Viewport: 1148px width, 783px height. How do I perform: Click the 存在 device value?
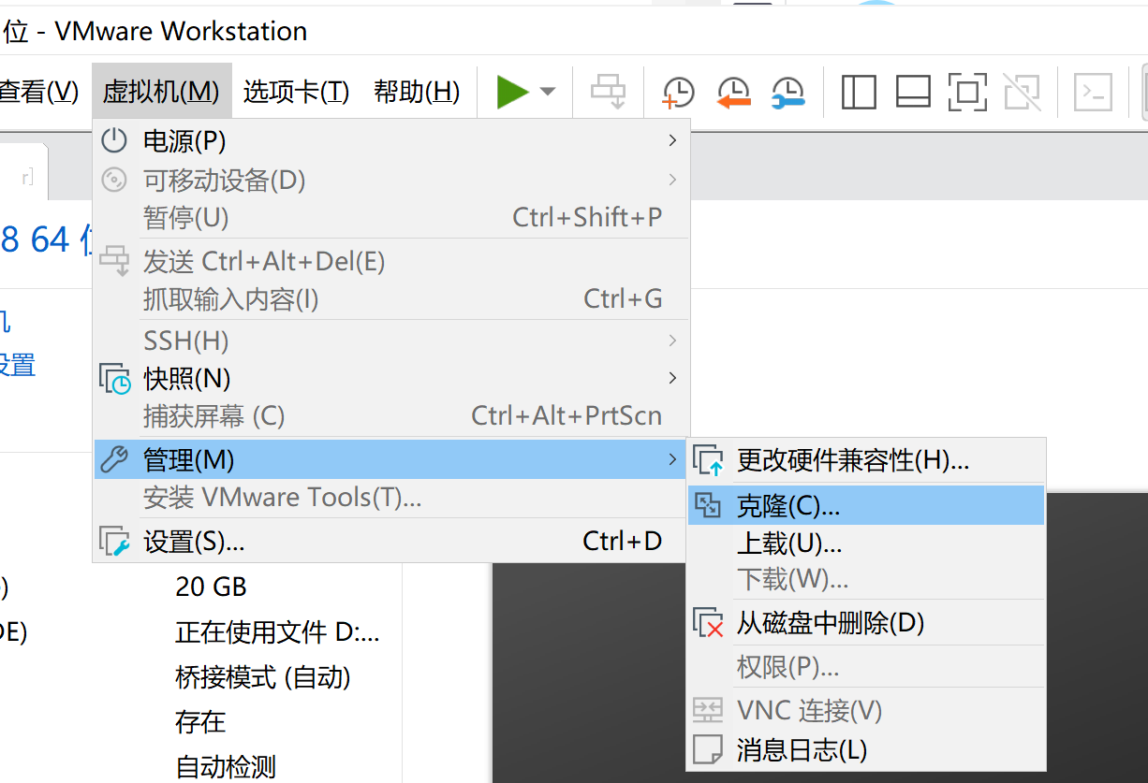pos(200,722)
